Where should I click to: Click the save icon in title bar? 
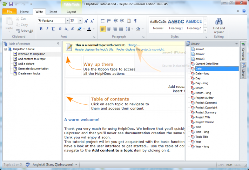click(x=11, y=4)
